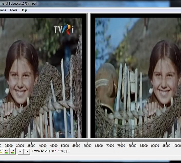Click the scene reverse scan icon
This screenshot has height=163, width=181.
(x=6, y=151)
